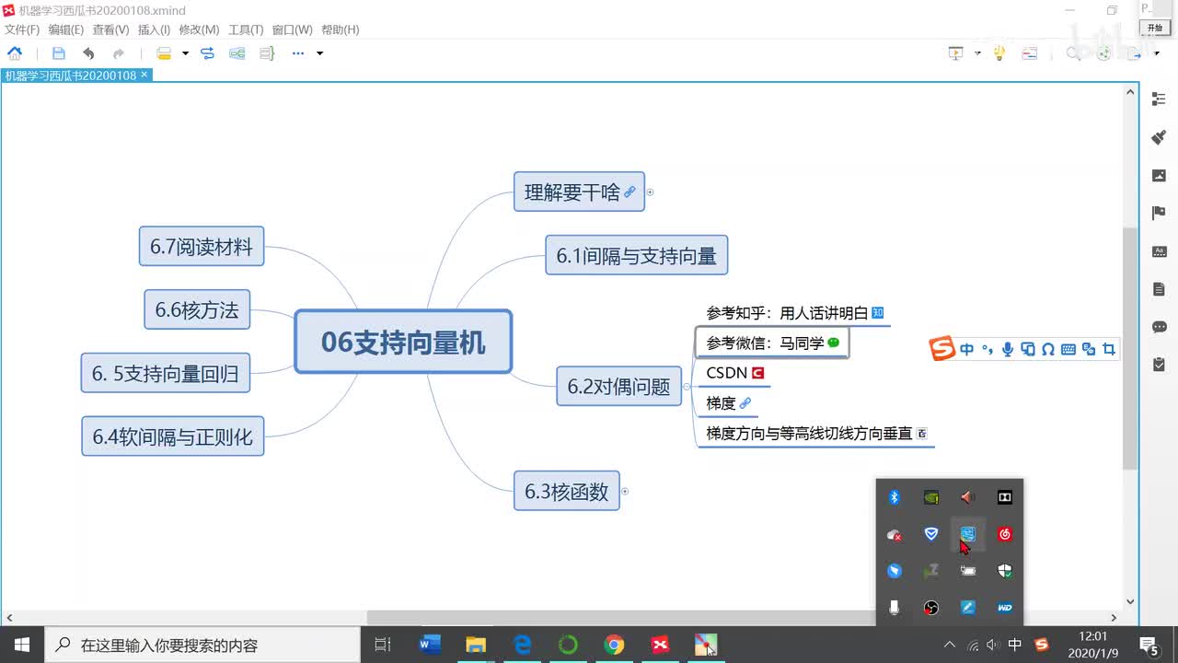The height and width of the screenshot is (663, 1178).
Task: Insert a summary bracket
Action: 267,53
